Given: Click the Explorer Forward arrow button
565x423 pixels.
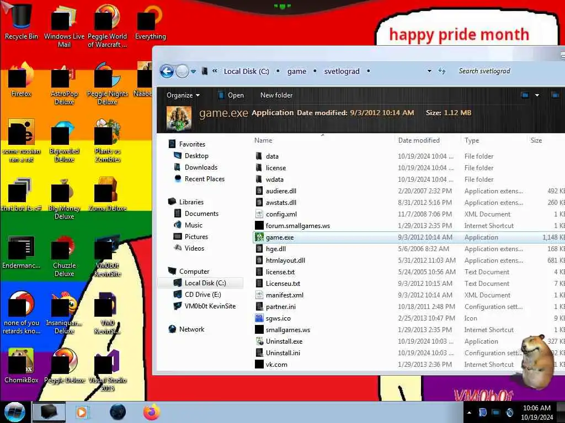Looking at the screenshot, I should (182, 71).
